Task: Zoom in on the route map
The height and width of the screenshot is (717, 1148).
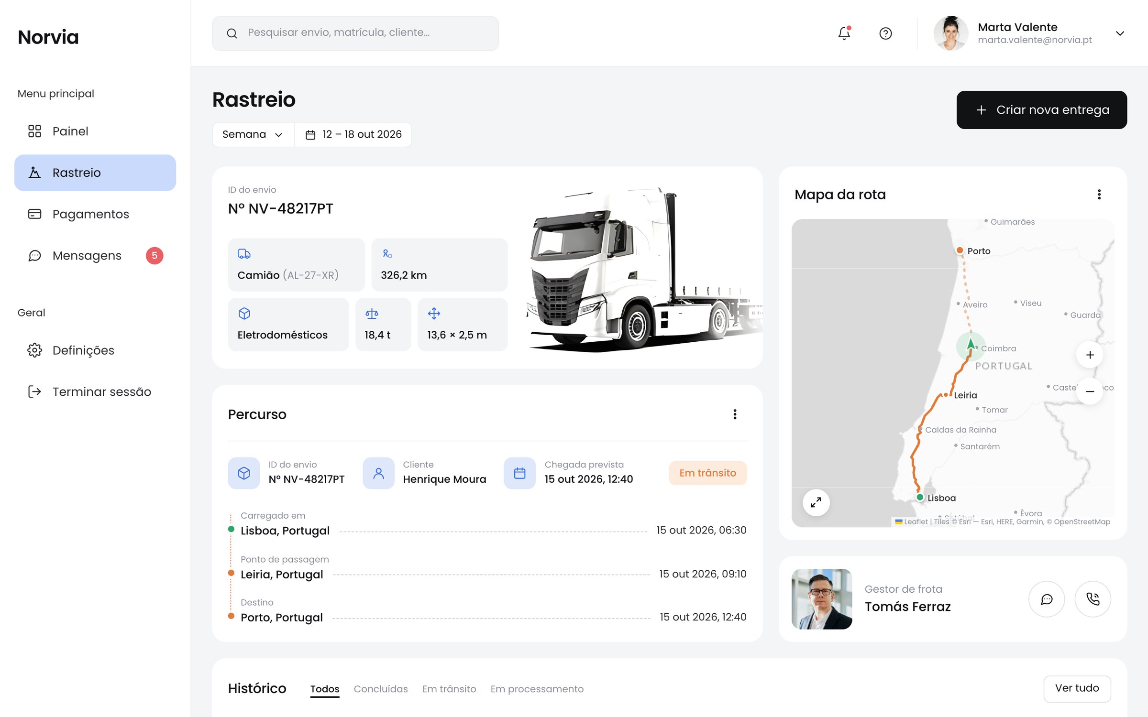Action: [x=1090, y=355]
